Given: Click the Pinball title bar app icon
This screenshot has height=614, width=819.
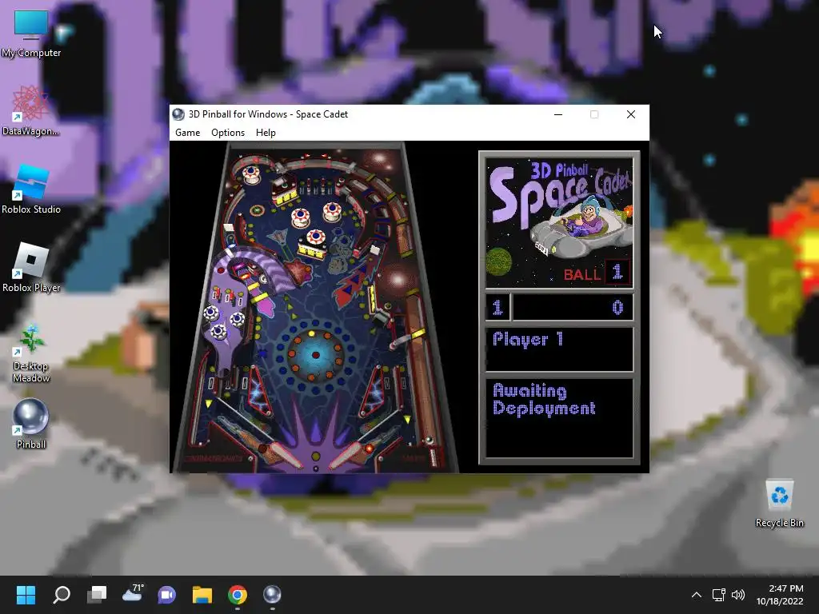Looking at the screenshot, I should pyautogui.click(x=178, y=114).
